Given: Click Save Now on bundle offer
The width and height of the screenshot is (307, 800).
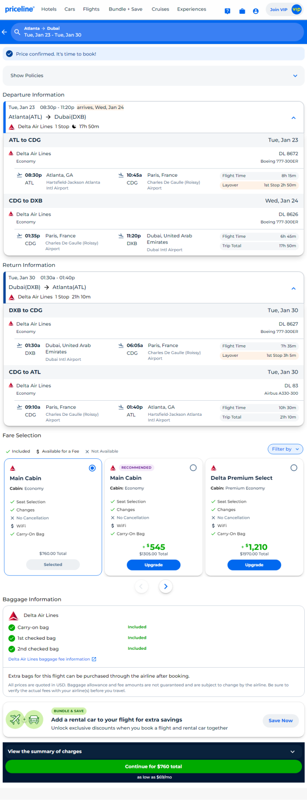Looking at the screenshot, I should point(280,720).
